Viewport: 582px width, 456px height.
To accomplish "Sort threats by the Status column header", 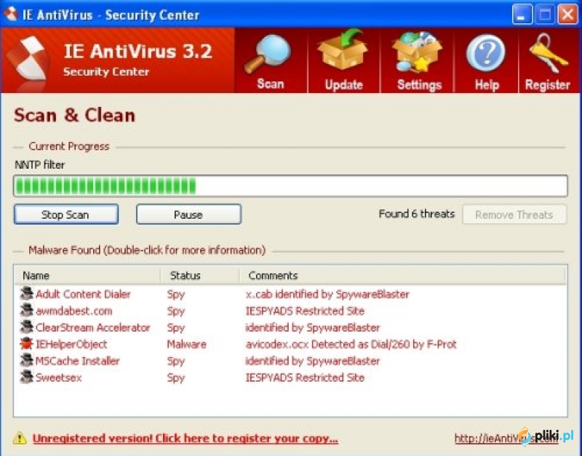I will point(199,276).
